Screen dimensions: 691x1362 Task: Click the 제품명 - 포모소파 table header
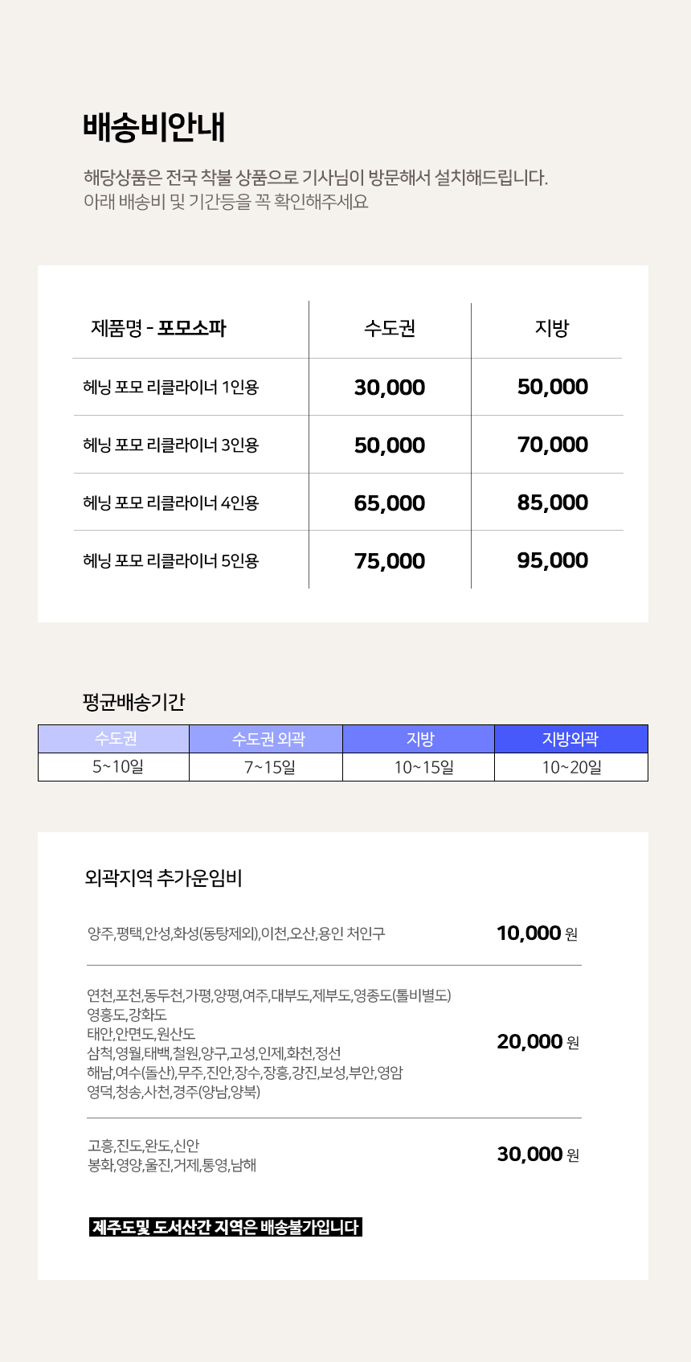point(158,328)
